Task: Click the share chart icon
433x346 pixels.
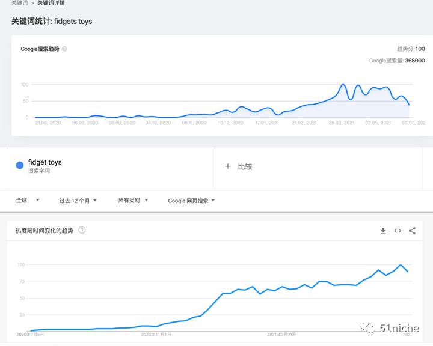Action: (413, 231)
